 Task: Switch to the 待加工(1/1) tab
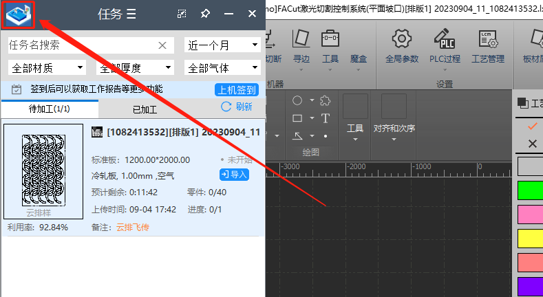(50, 109)
